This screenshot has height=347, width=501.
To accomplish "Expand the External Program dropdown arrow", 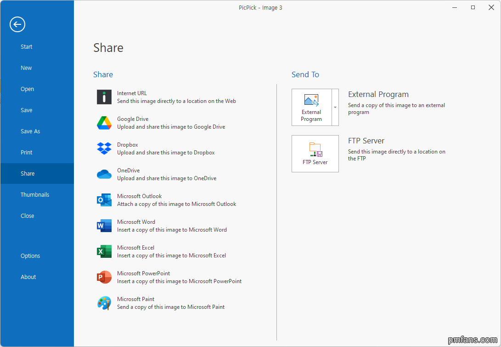I will 335,108.
